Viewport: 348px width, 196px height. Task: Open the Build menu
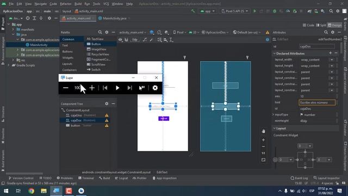point(78,4)
